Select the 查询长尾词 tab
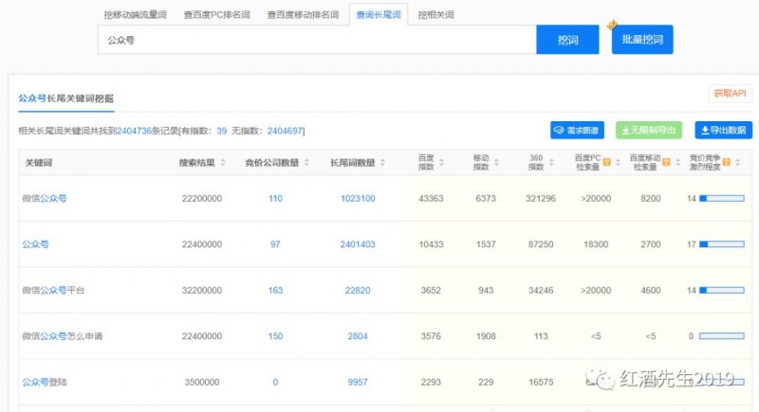 click(379, 15)
